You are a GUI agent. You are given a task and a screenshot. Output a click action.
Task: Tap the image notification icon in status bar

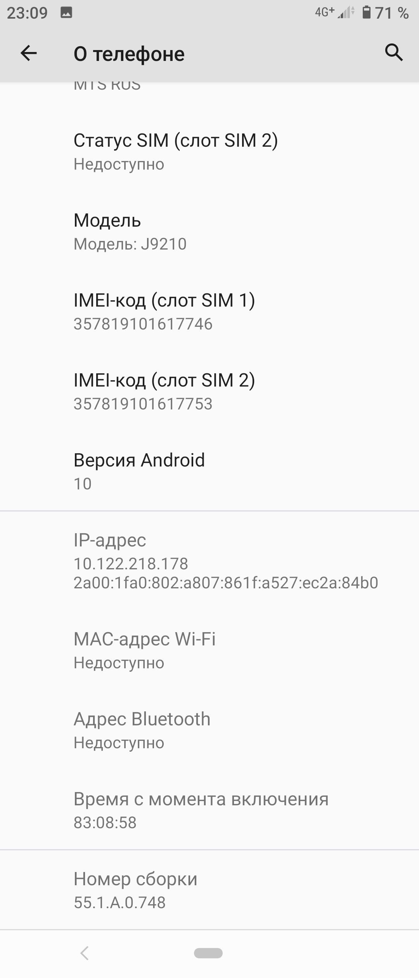(x=66, y=13)
